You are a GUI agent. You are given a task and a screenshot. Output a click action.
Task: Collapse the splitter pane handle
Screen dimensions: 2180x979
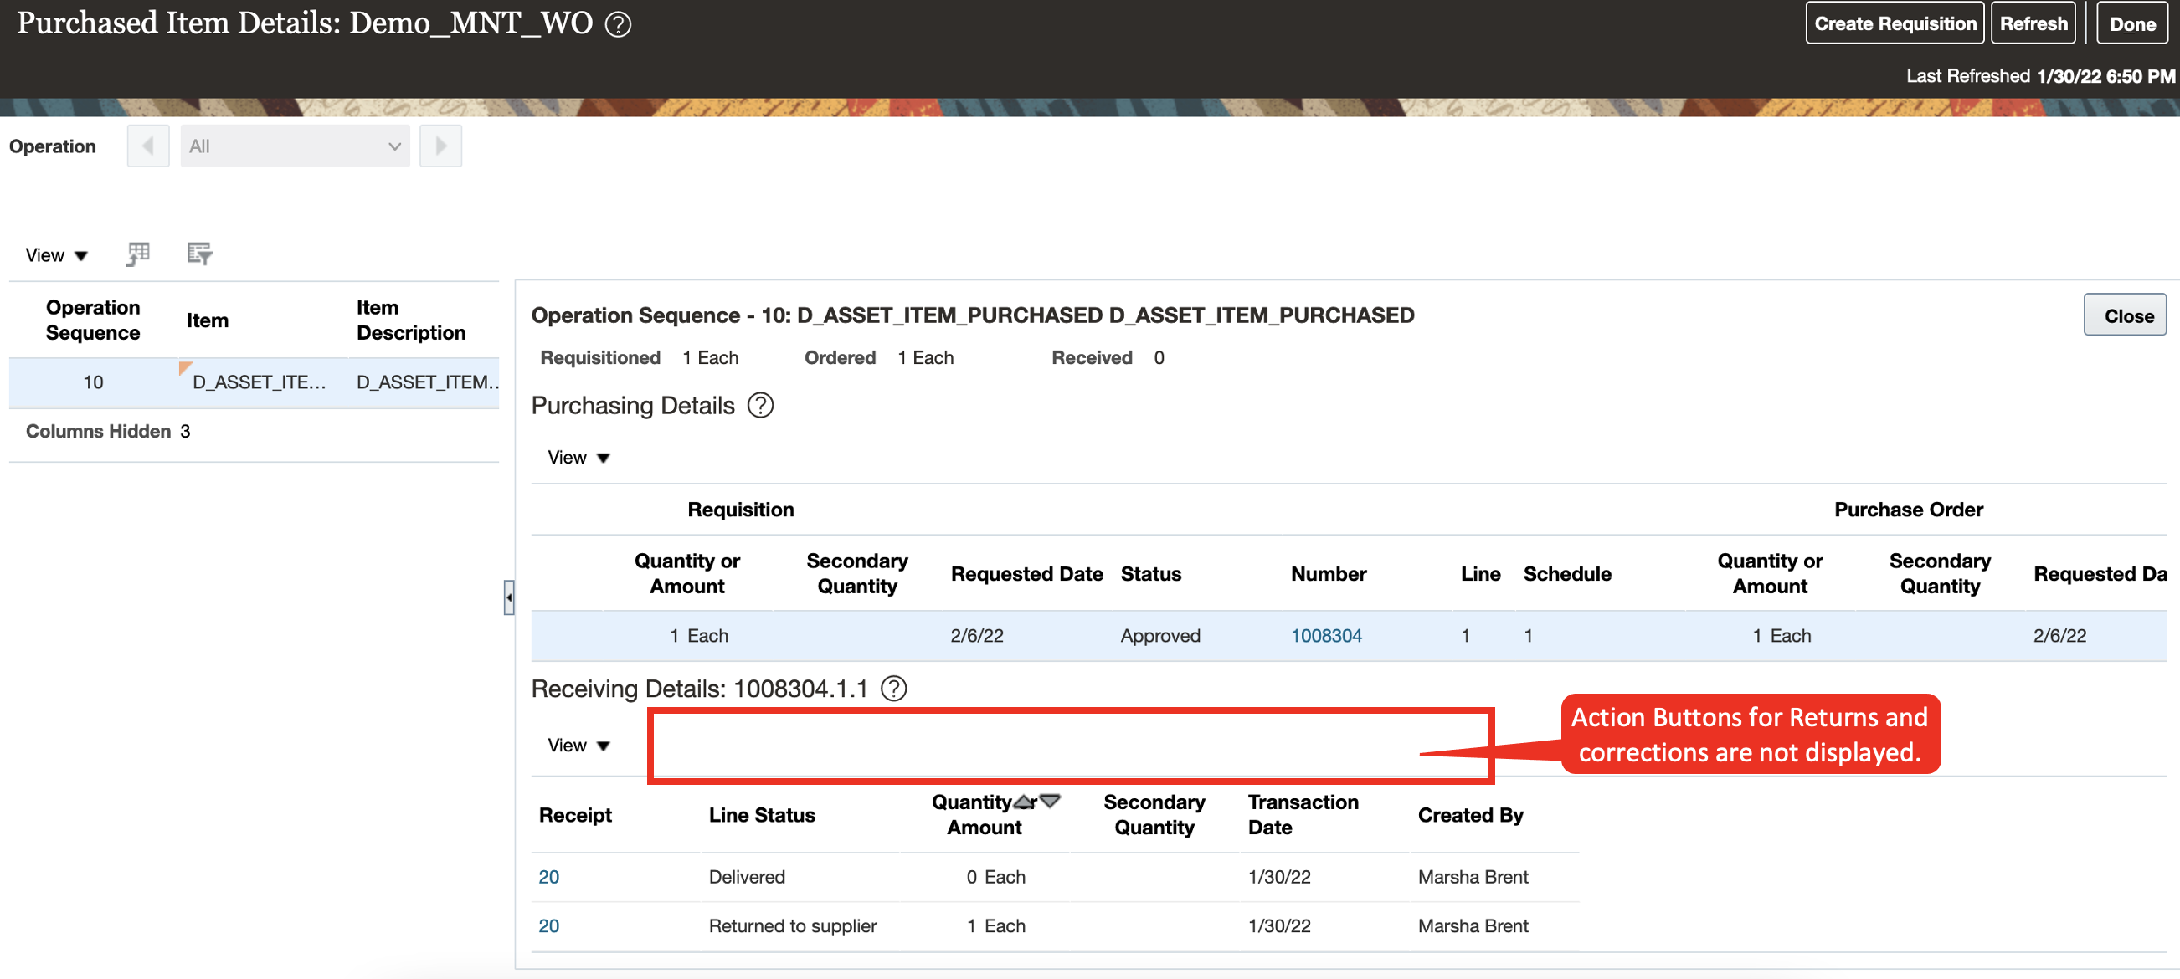(508, 597)
